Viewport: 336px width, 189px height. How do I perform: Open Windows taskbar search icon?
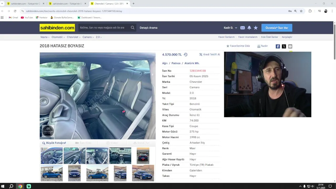11,186
